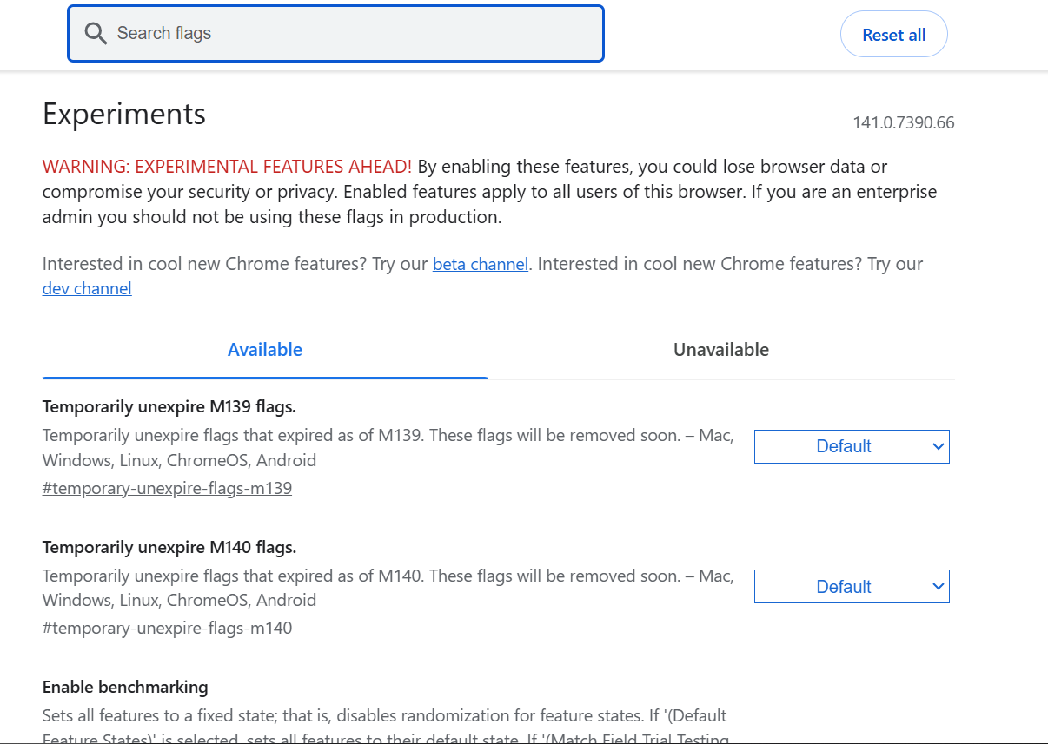The image size is (1048, 744).
Task: Focus the Search flags input field
Action: click(x=348, y=34)
